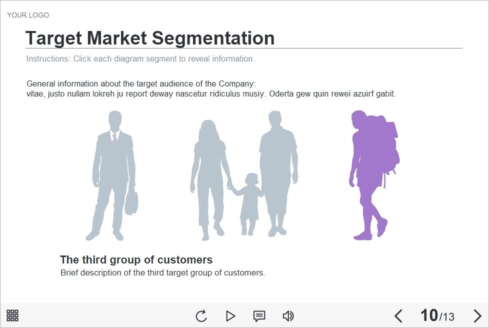Click the YOUR LOGO placeholder

[x=28, y=15]
